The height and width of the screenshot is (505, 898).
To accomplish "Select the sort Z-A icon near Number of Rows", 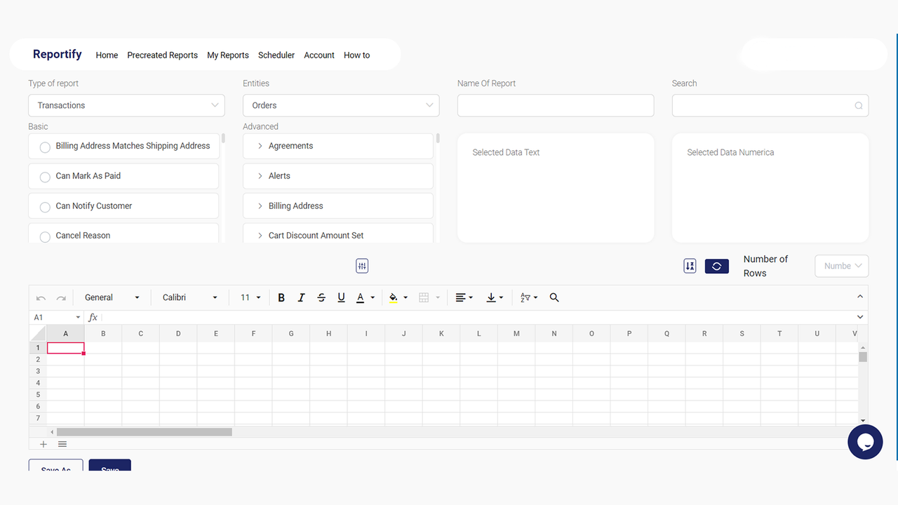I will (x=689, y=266).
